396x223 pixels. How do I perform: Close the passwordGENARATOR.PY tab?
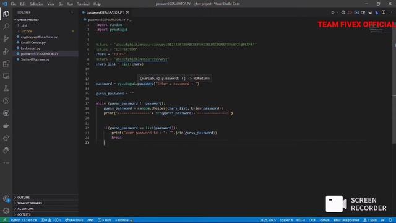tap(127, 12)
